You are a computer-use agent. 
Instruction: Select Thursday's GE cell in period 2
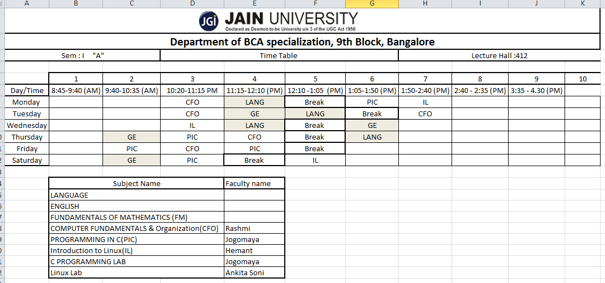coord(131,137)
